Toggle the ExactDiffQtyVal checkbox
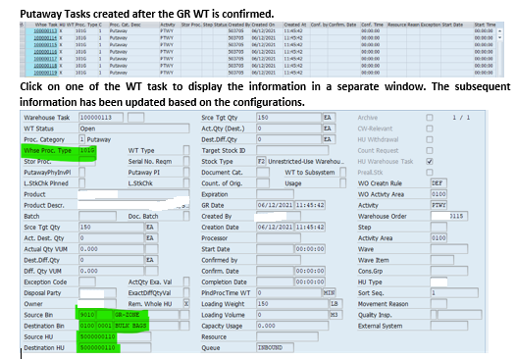Viewport: 516px width, 359px height. (x=186, y=293)
